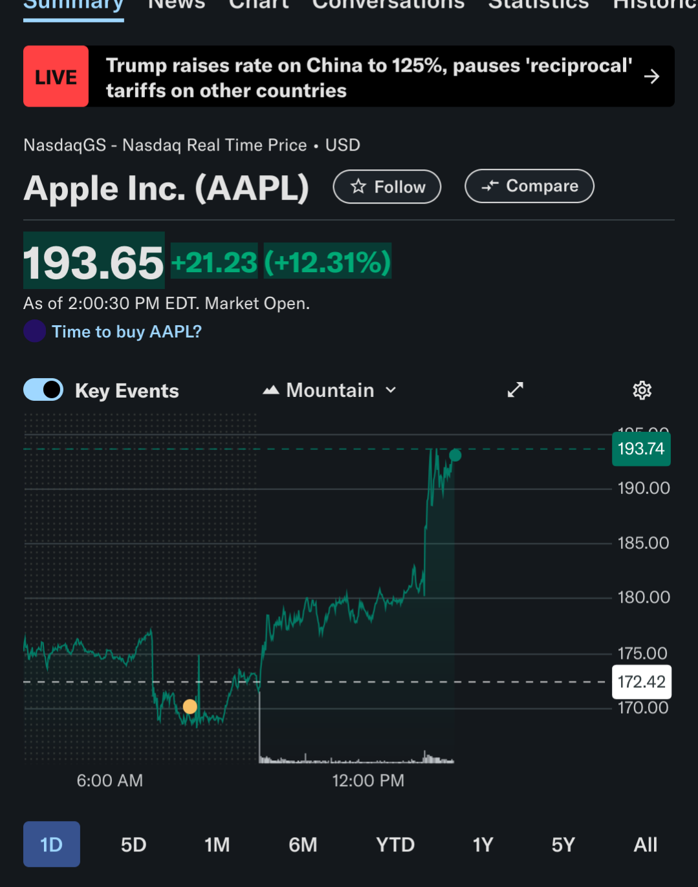Image resolution: width=698 pixels, height=887 pixels.
Task: Toggle Key Events switch off
Action: [x=43, y=390]
